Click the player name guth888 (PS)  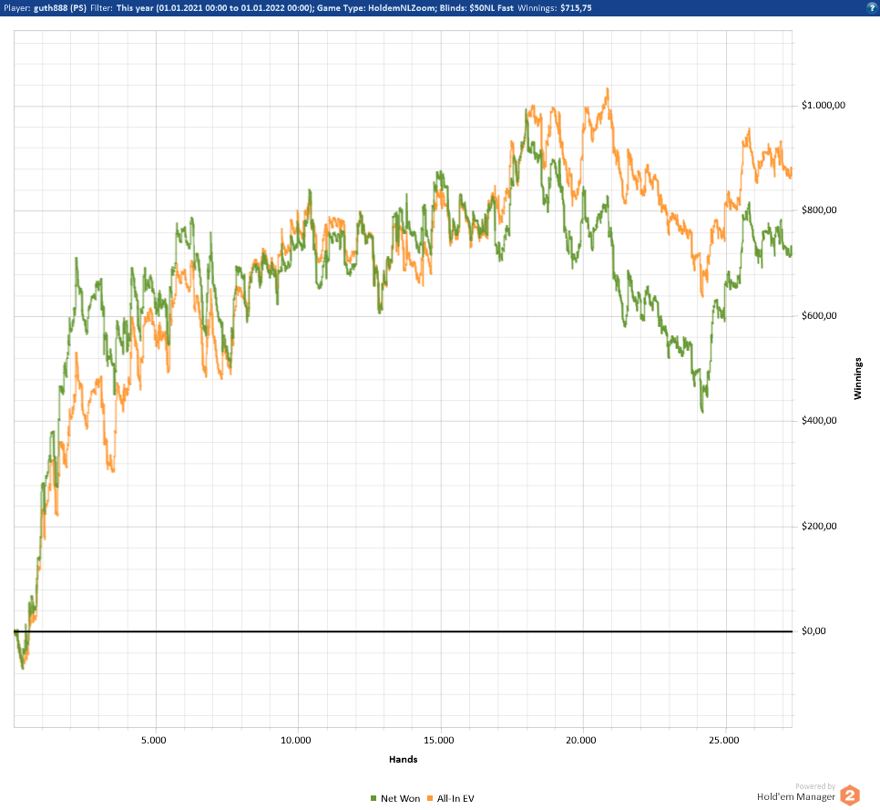[x=60, y=8]
